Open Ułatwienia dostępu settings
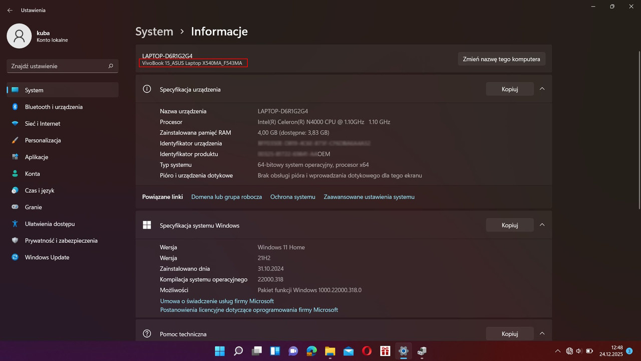Viewport: 641px width, 361px height. 63,224
